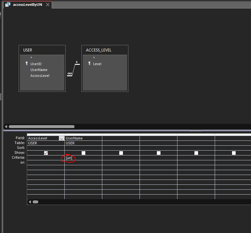Click the empty Field cell in third column

pos(121,138)
